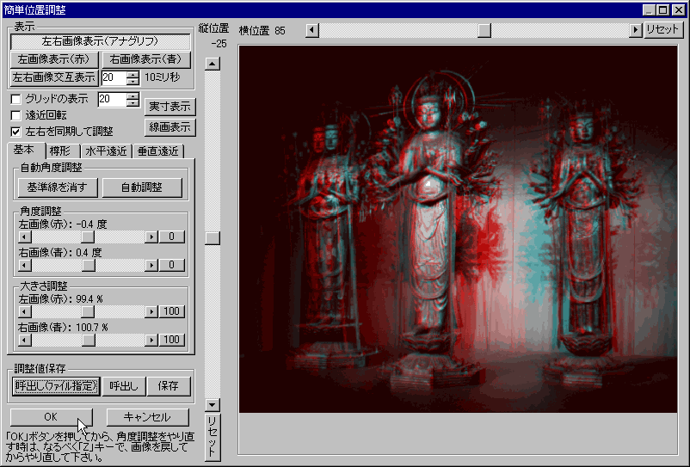Decrease alternate display interval spinner down
Image resolution: width=690 pixels, height=467 pixels.
point(132,82)
